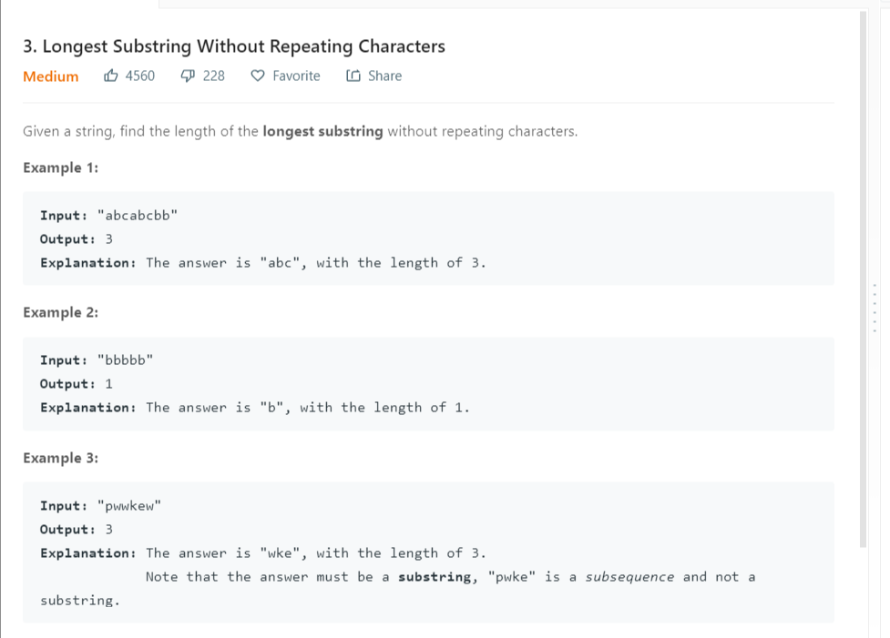The height and width of the screenshot is (638, 890).
Task: Click the Favorite text label
Action: [x=296, y=76]
